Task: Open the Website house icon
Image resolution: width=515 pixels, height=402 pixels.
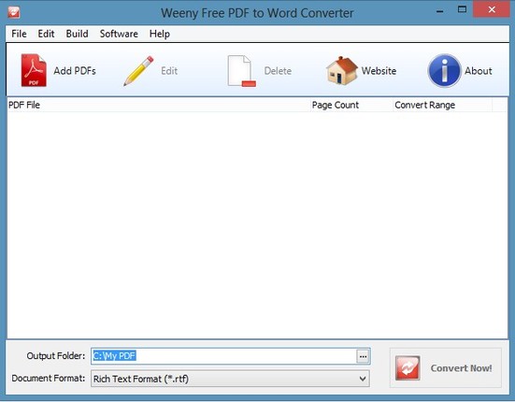Action: (341, 71)
